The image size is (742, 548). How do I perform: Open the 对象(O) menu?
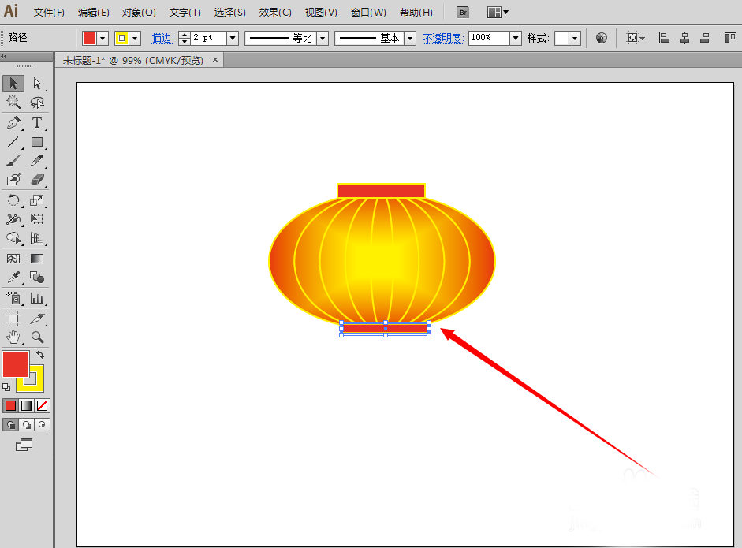coord(139,13)
